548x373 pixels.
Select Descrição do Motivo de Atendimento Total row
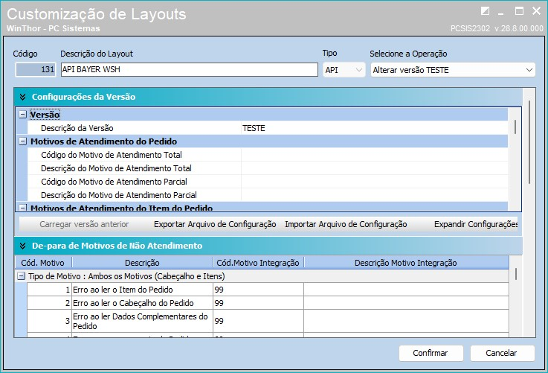(268, 168)
